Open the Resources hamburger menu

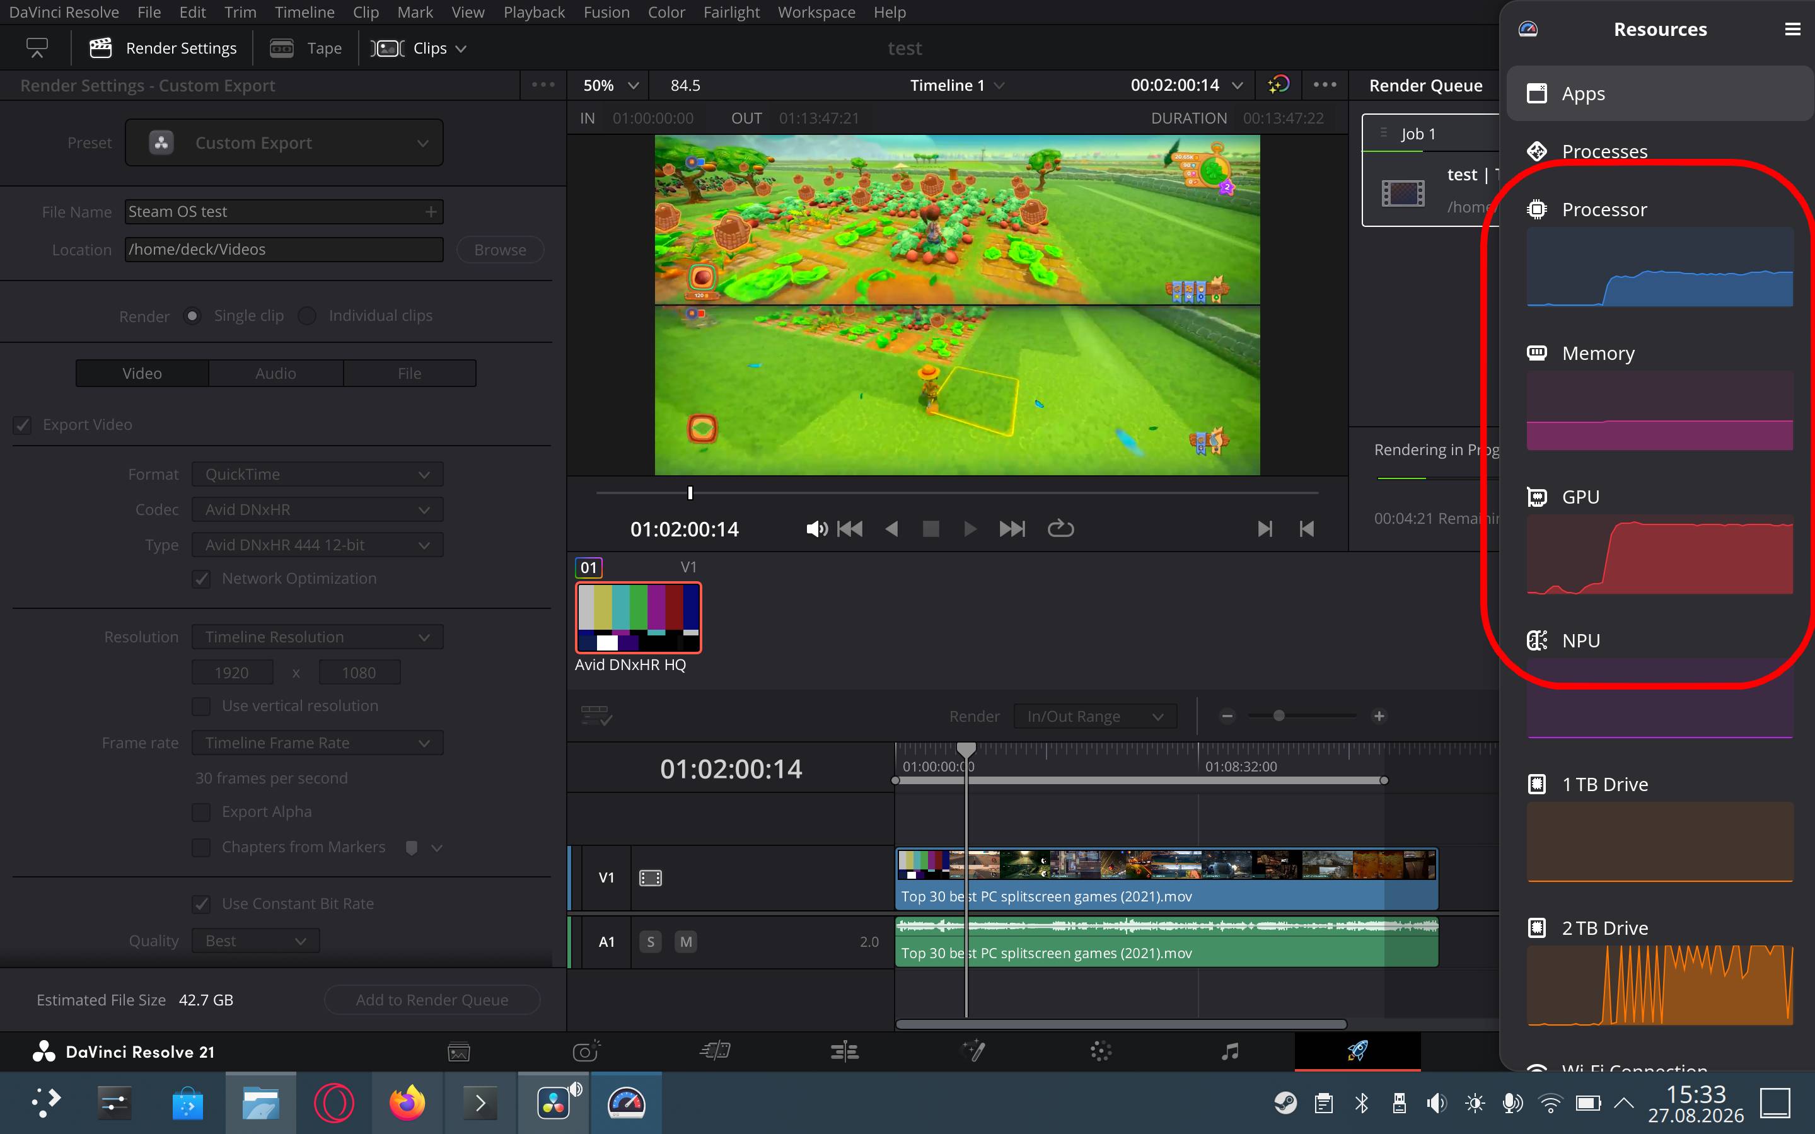[1792, 29]
